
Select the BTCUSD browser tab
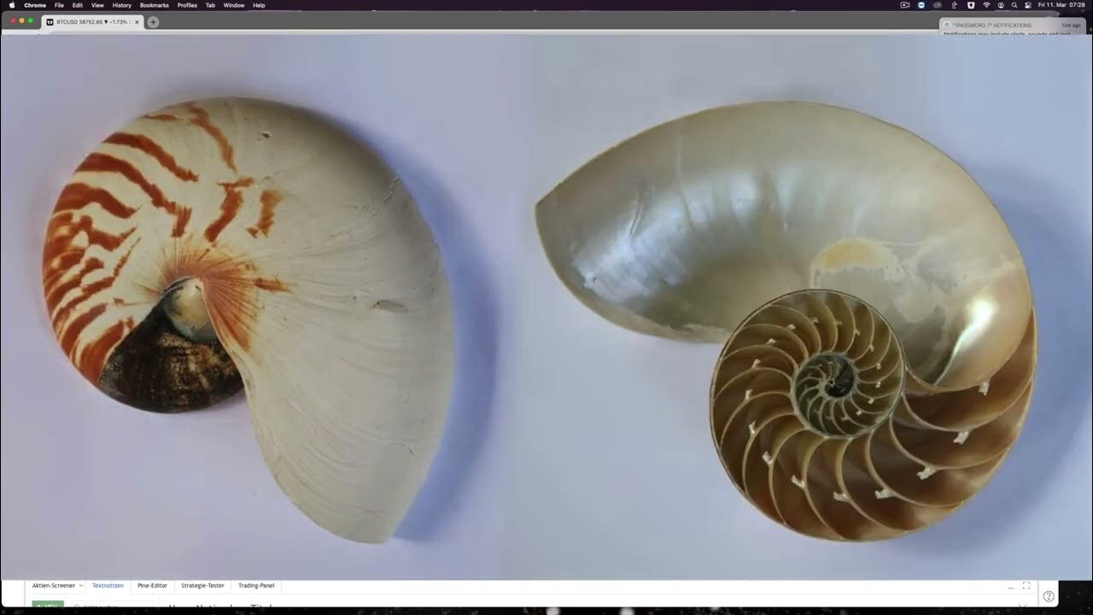pos(91,22)
